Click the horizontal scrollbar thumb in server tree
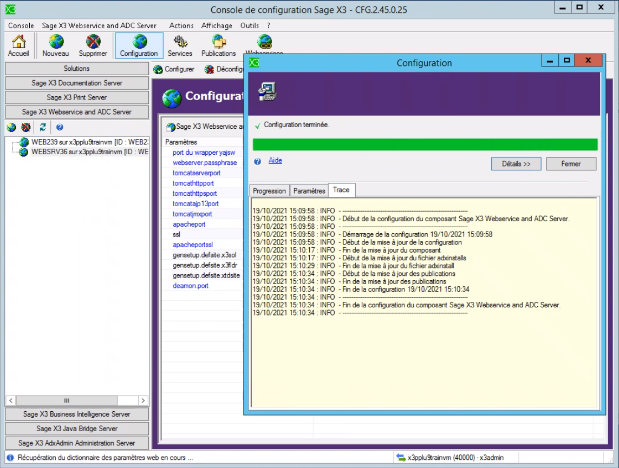619x468 pixels. coord(67,400)
